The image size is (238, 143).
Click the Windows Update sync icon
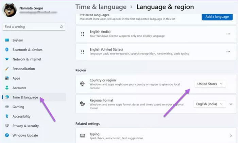click(x=7, y=135)
